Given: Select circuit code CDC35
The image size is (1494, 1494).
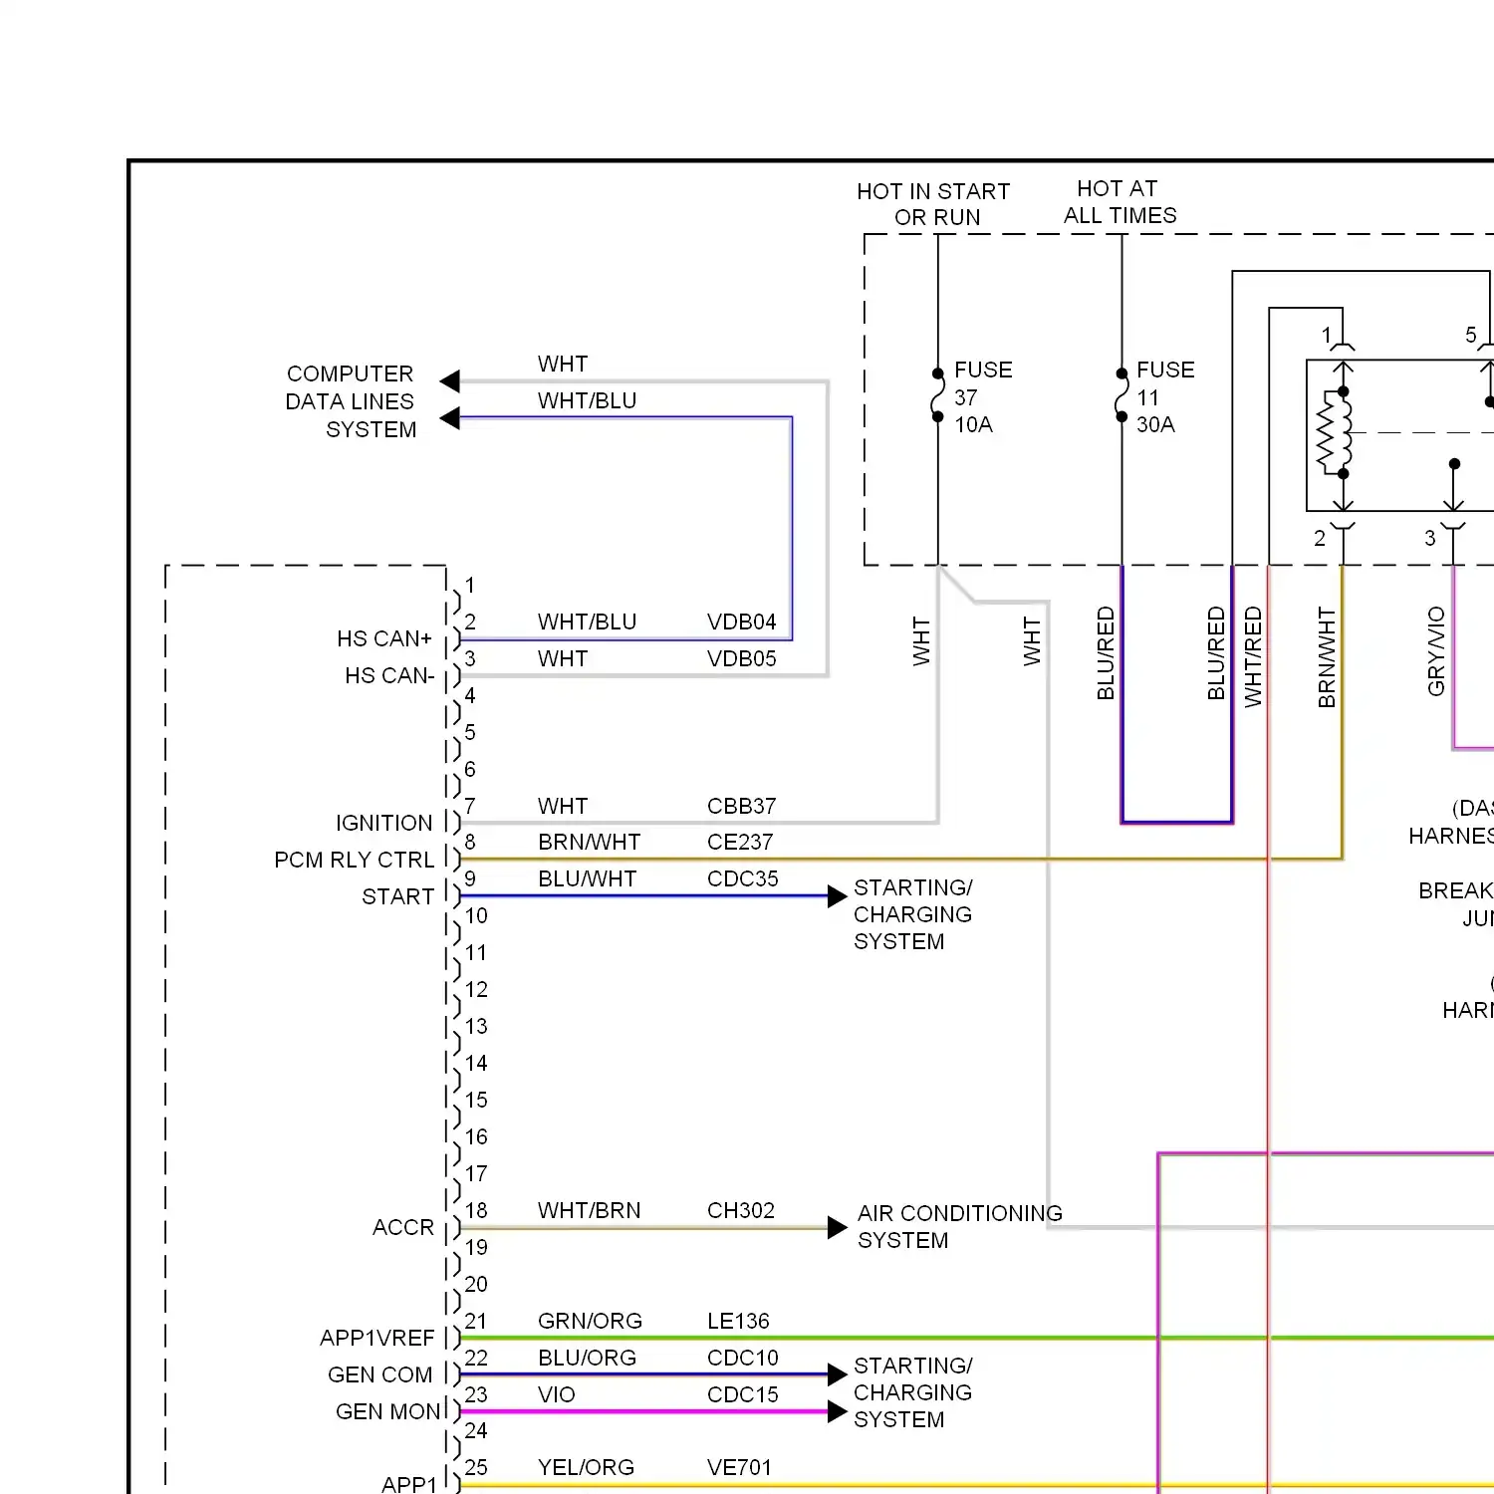Looking at the screenshot, I should 742,879.
